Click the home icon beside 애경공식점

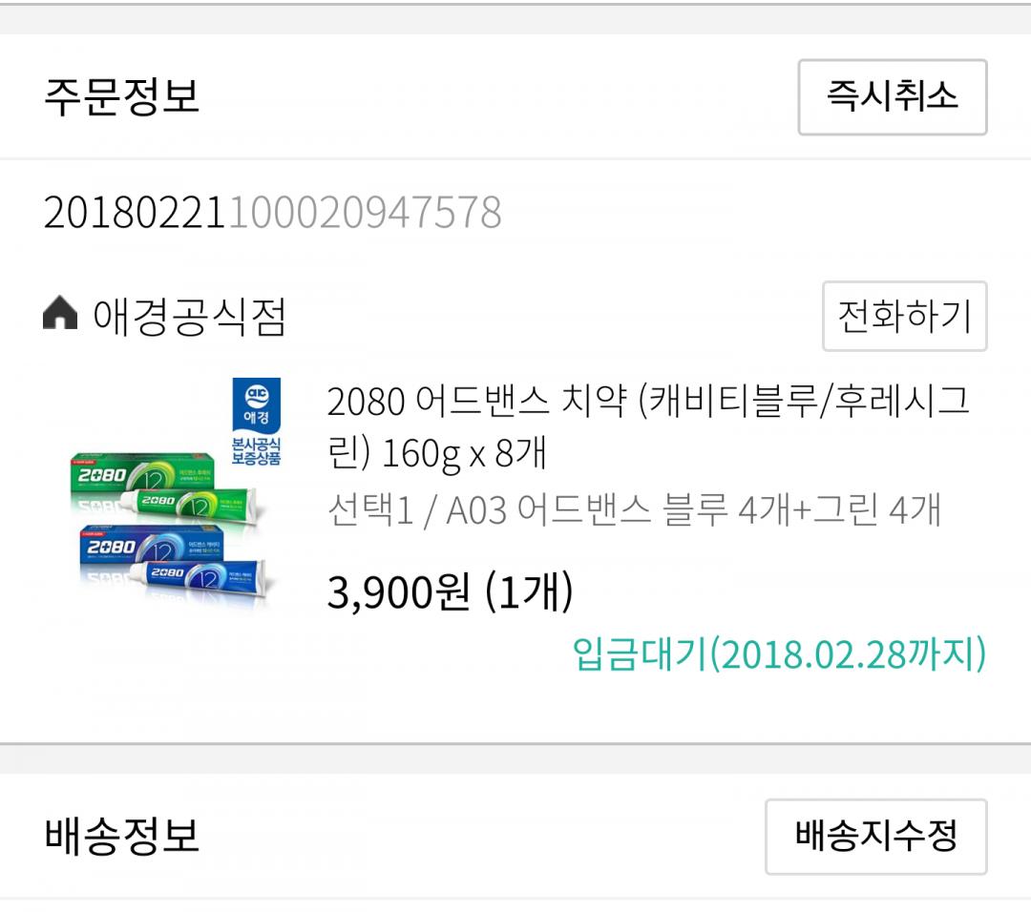coord(60,315)
